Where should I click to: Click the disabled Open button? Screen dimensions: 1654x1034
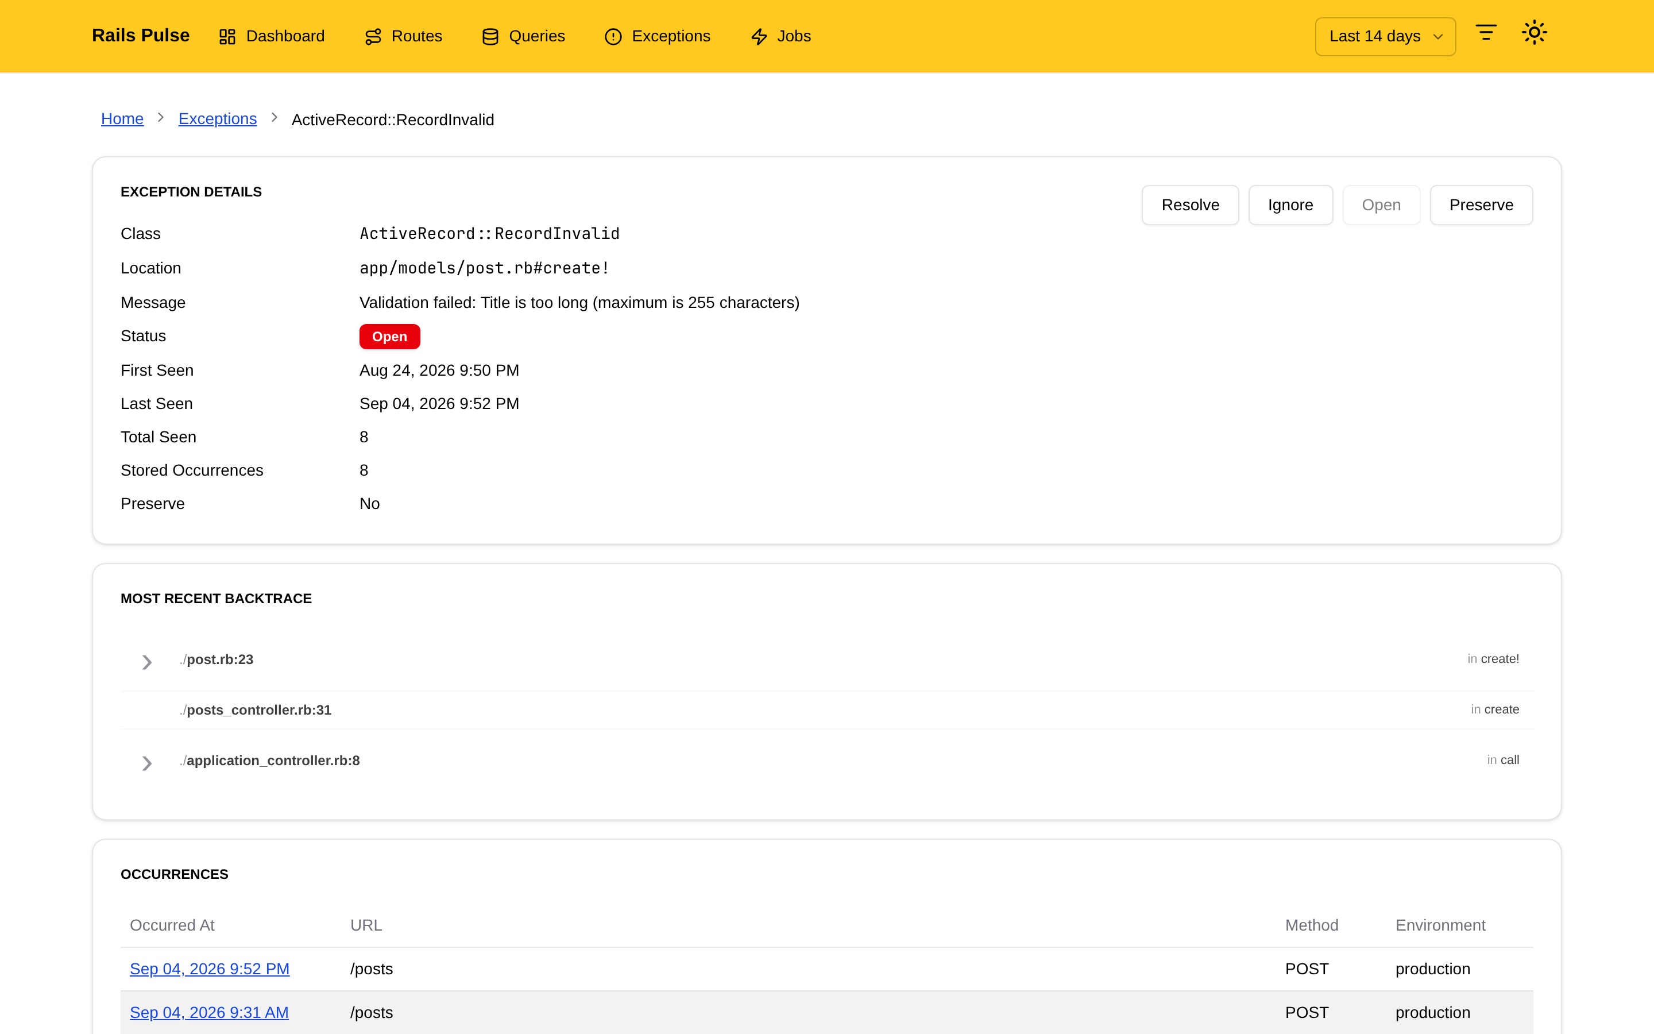[x=1381, y=205]
